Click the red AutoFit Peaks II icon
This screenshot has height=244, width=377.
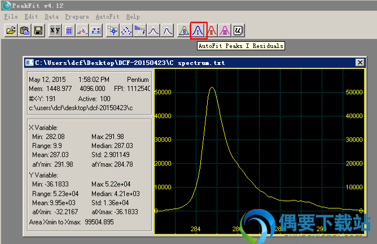pos(212,30)
